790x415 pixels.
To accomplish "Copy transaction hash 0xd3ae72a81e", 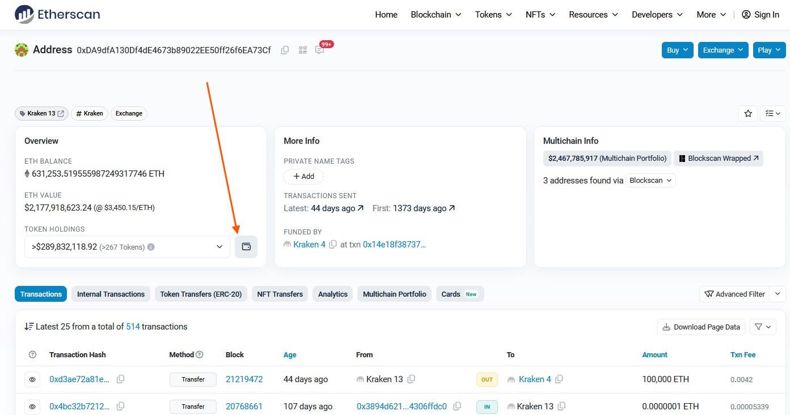I will 120,379.
